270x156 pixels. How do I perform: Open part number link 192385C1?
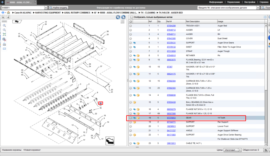(x=171, y=126)
